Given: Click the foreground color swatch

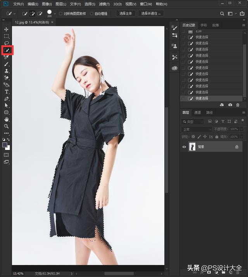Looking at the screenshot, I should [x=5, y=145].
